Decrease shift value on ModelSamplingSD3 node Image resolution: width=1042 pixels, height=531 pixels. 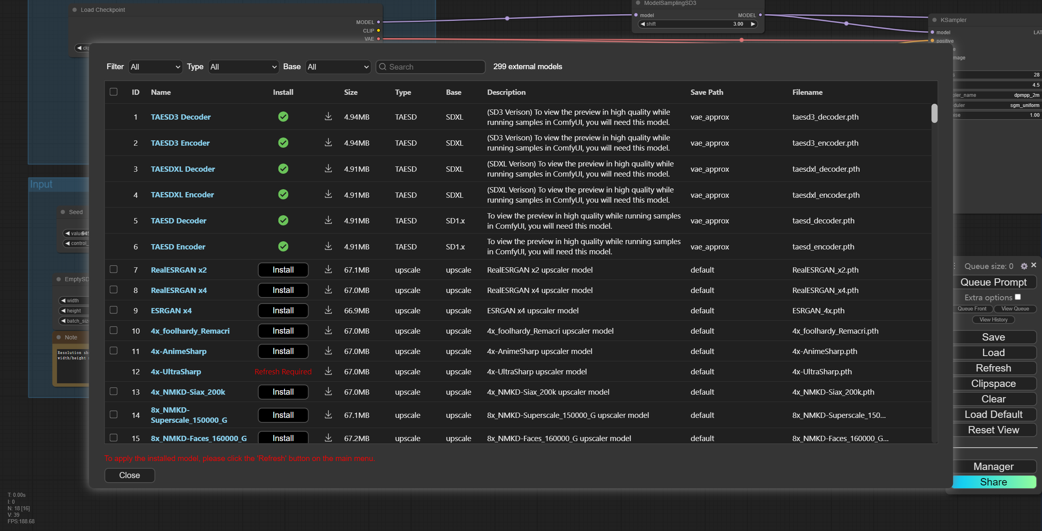click(x=643, y=24)
